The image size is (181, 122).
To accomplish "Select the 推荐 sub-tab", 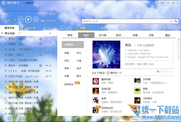I will 70,35.
